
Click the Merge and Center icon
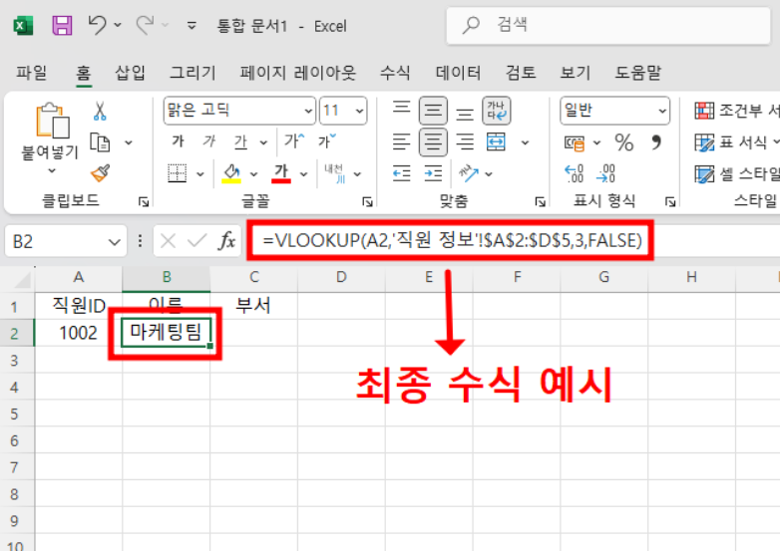tap(496, 142)
